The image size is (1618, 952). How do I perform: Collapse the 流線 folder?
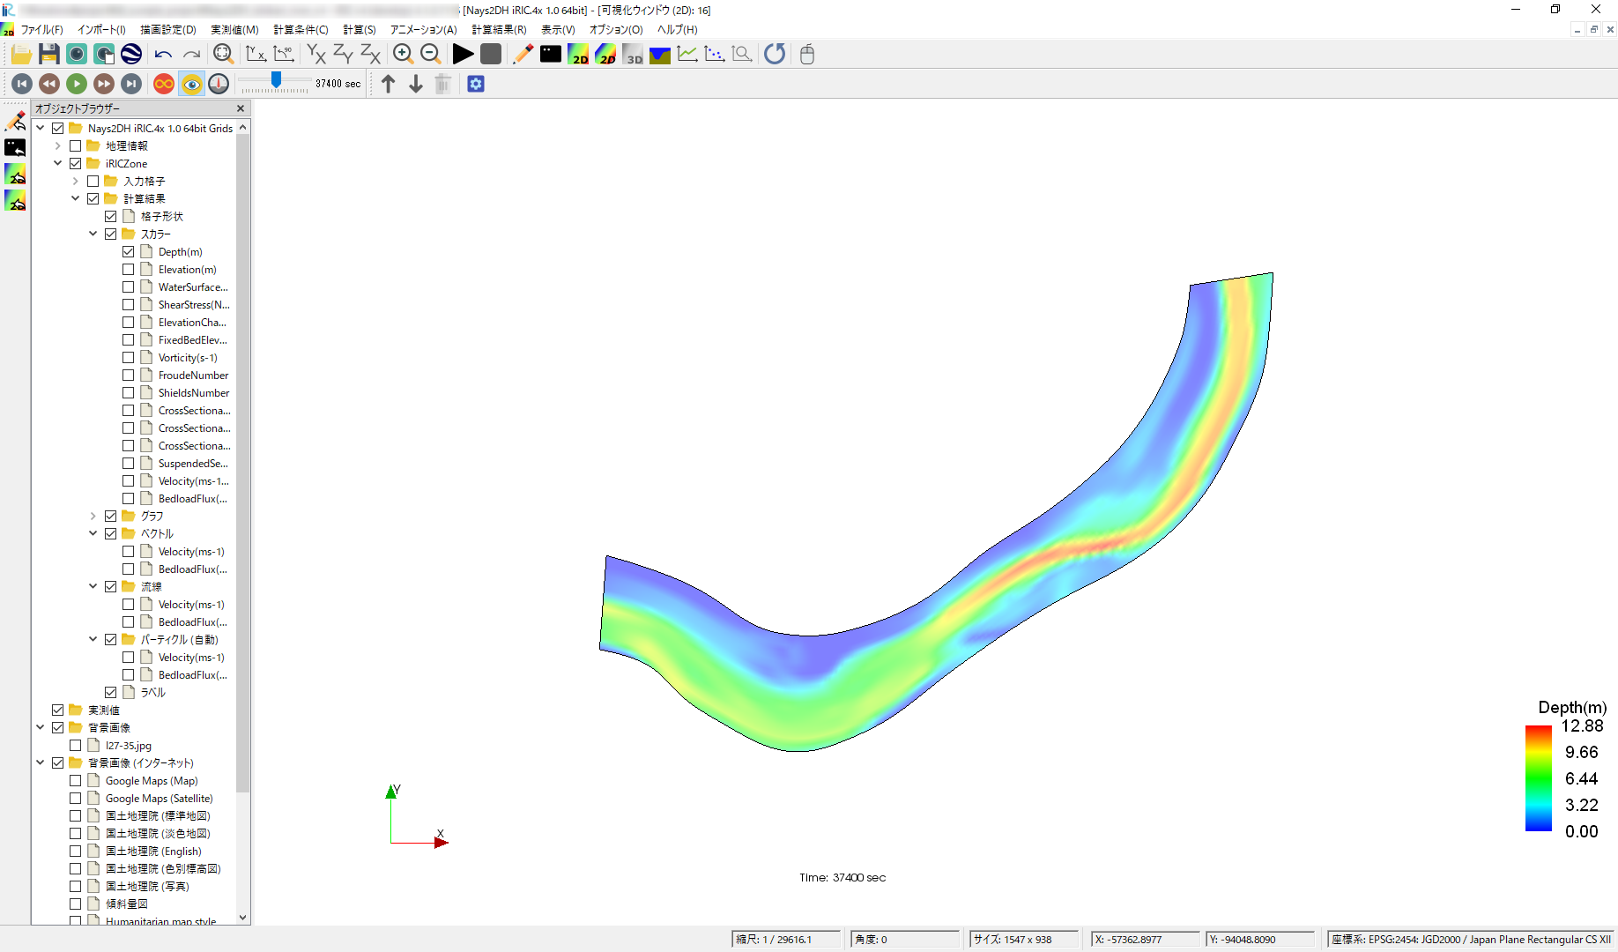pyautogui.click(x=93, y=586)
